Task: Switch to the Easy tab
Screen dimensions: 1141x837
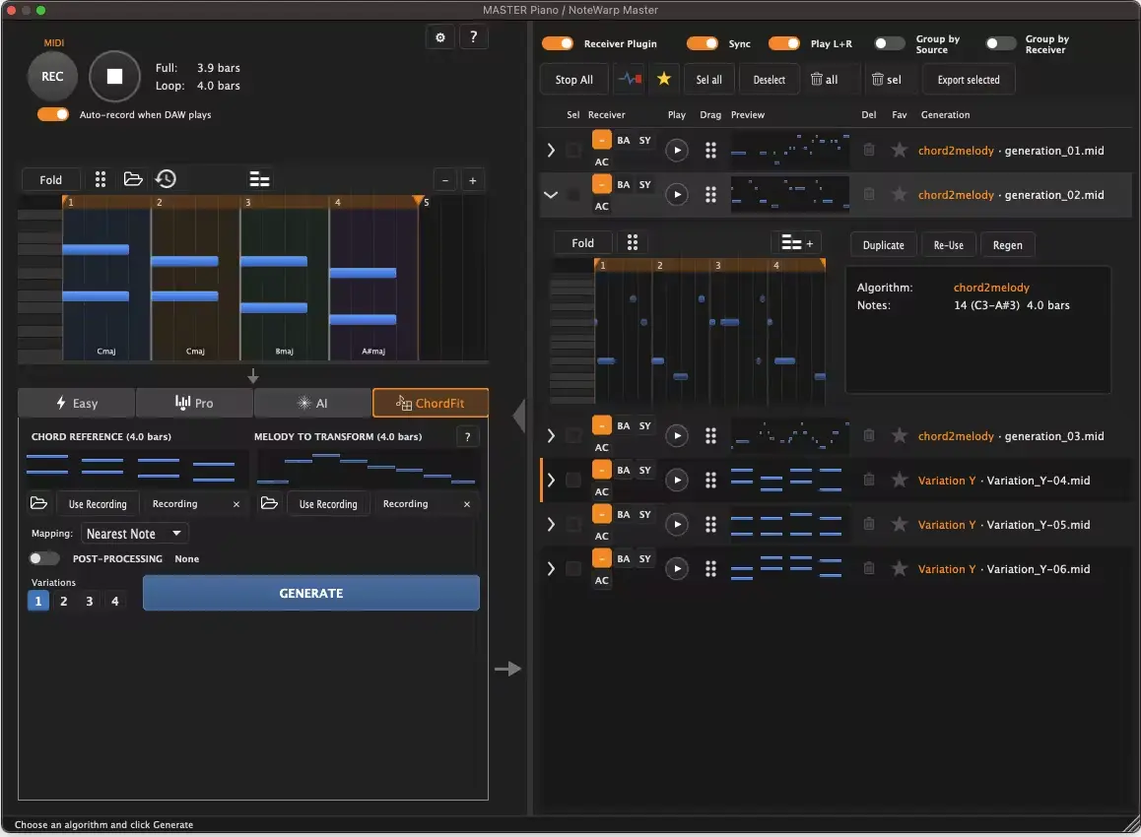Action: click(x=77, y=403)
